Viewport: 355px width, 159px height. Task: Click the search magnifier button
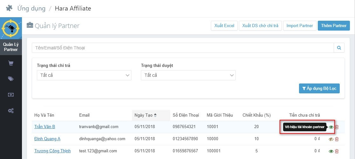(339, 48)
